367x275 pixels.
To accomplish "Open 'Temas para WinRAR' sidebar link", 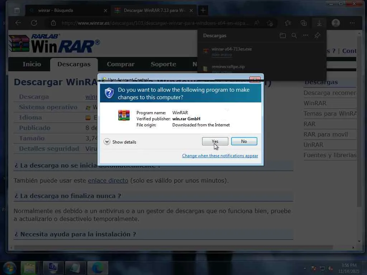I will [330, 114].
